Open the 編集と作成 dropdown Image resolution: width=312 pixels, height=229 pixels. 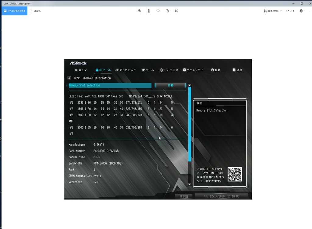(x=273, y=11)
